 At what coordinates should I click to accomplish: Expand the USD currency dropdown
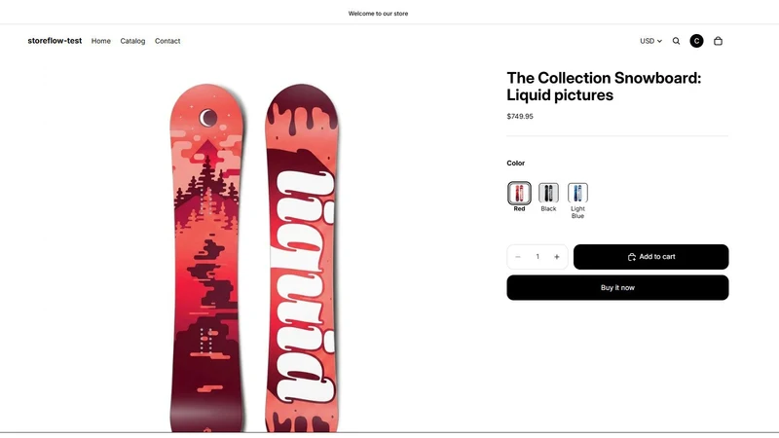click(x=650, y=41)
